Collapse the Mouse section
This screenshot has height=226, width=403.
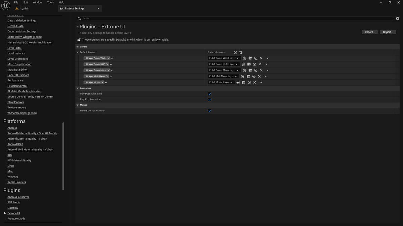(x=77, y=105)
